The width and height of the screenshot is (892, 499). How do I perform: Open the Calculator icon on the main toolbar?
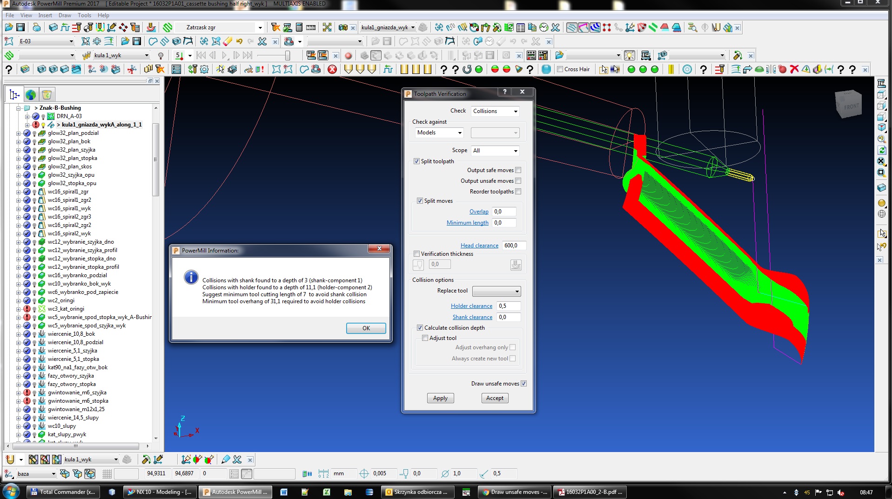300,27
